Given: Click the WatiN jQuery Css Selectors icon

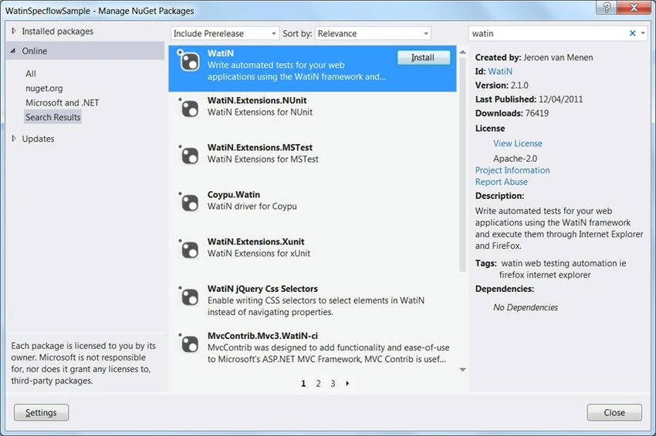Looking at the screenshot, I should pos(188,297).
